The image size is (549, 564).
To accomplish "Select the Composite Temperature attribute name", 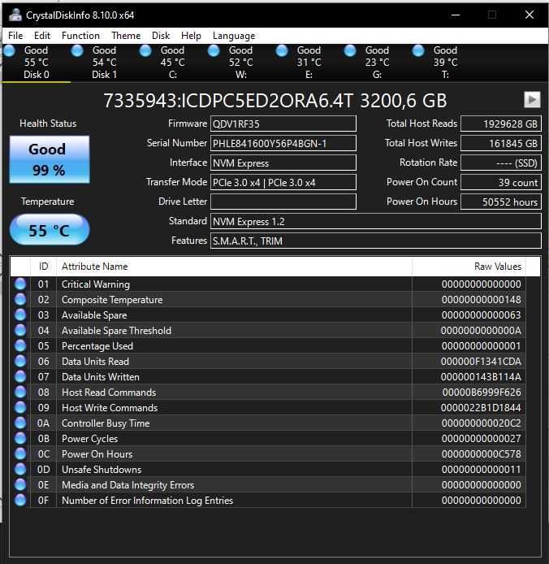I will [112, 300].
